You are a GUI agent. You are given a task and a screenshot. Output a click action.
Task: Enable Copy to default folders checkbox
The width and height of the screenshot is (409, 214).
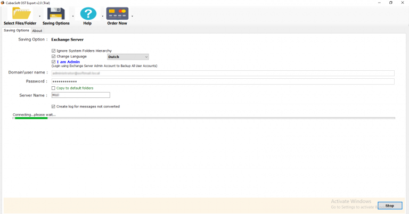click(53, 88)
